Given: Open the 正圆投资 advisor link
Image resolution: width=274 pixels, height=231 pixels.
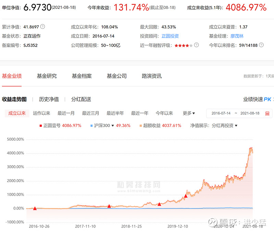Looking at the screenshot, I should [170, 36].
